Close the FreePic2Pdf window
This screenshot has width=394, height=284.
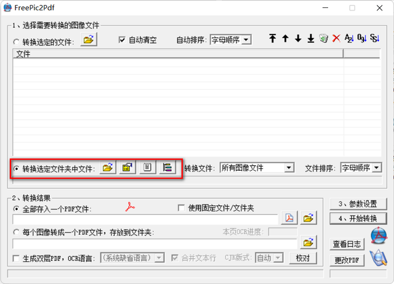coord(379,8)
